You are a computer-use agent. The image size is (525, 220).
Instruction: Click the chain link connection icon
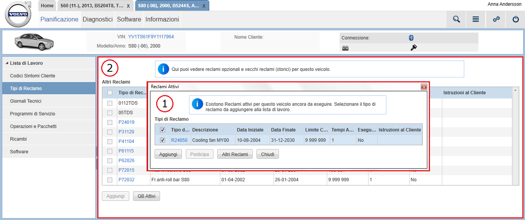tap(496, 19)
